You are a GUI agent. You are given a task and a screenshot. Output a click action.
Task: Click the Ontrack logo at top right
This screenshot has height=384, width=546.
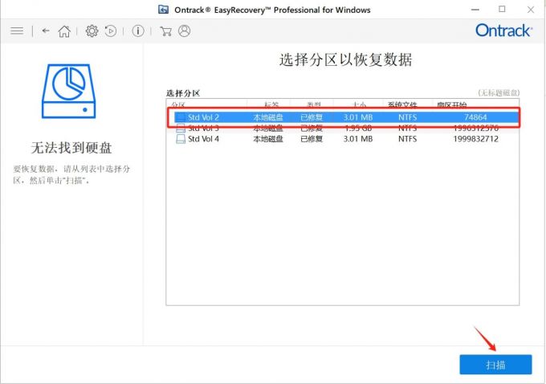[x=503, y=31]
